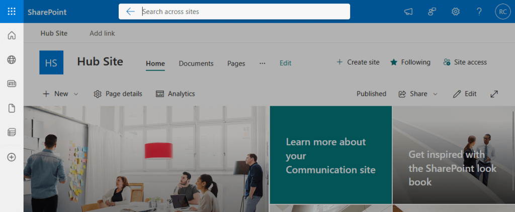The height and width of the screenshot is (212, 515).
Task: Expand the New dropdown chevron
Action: [x=76, y=94]
